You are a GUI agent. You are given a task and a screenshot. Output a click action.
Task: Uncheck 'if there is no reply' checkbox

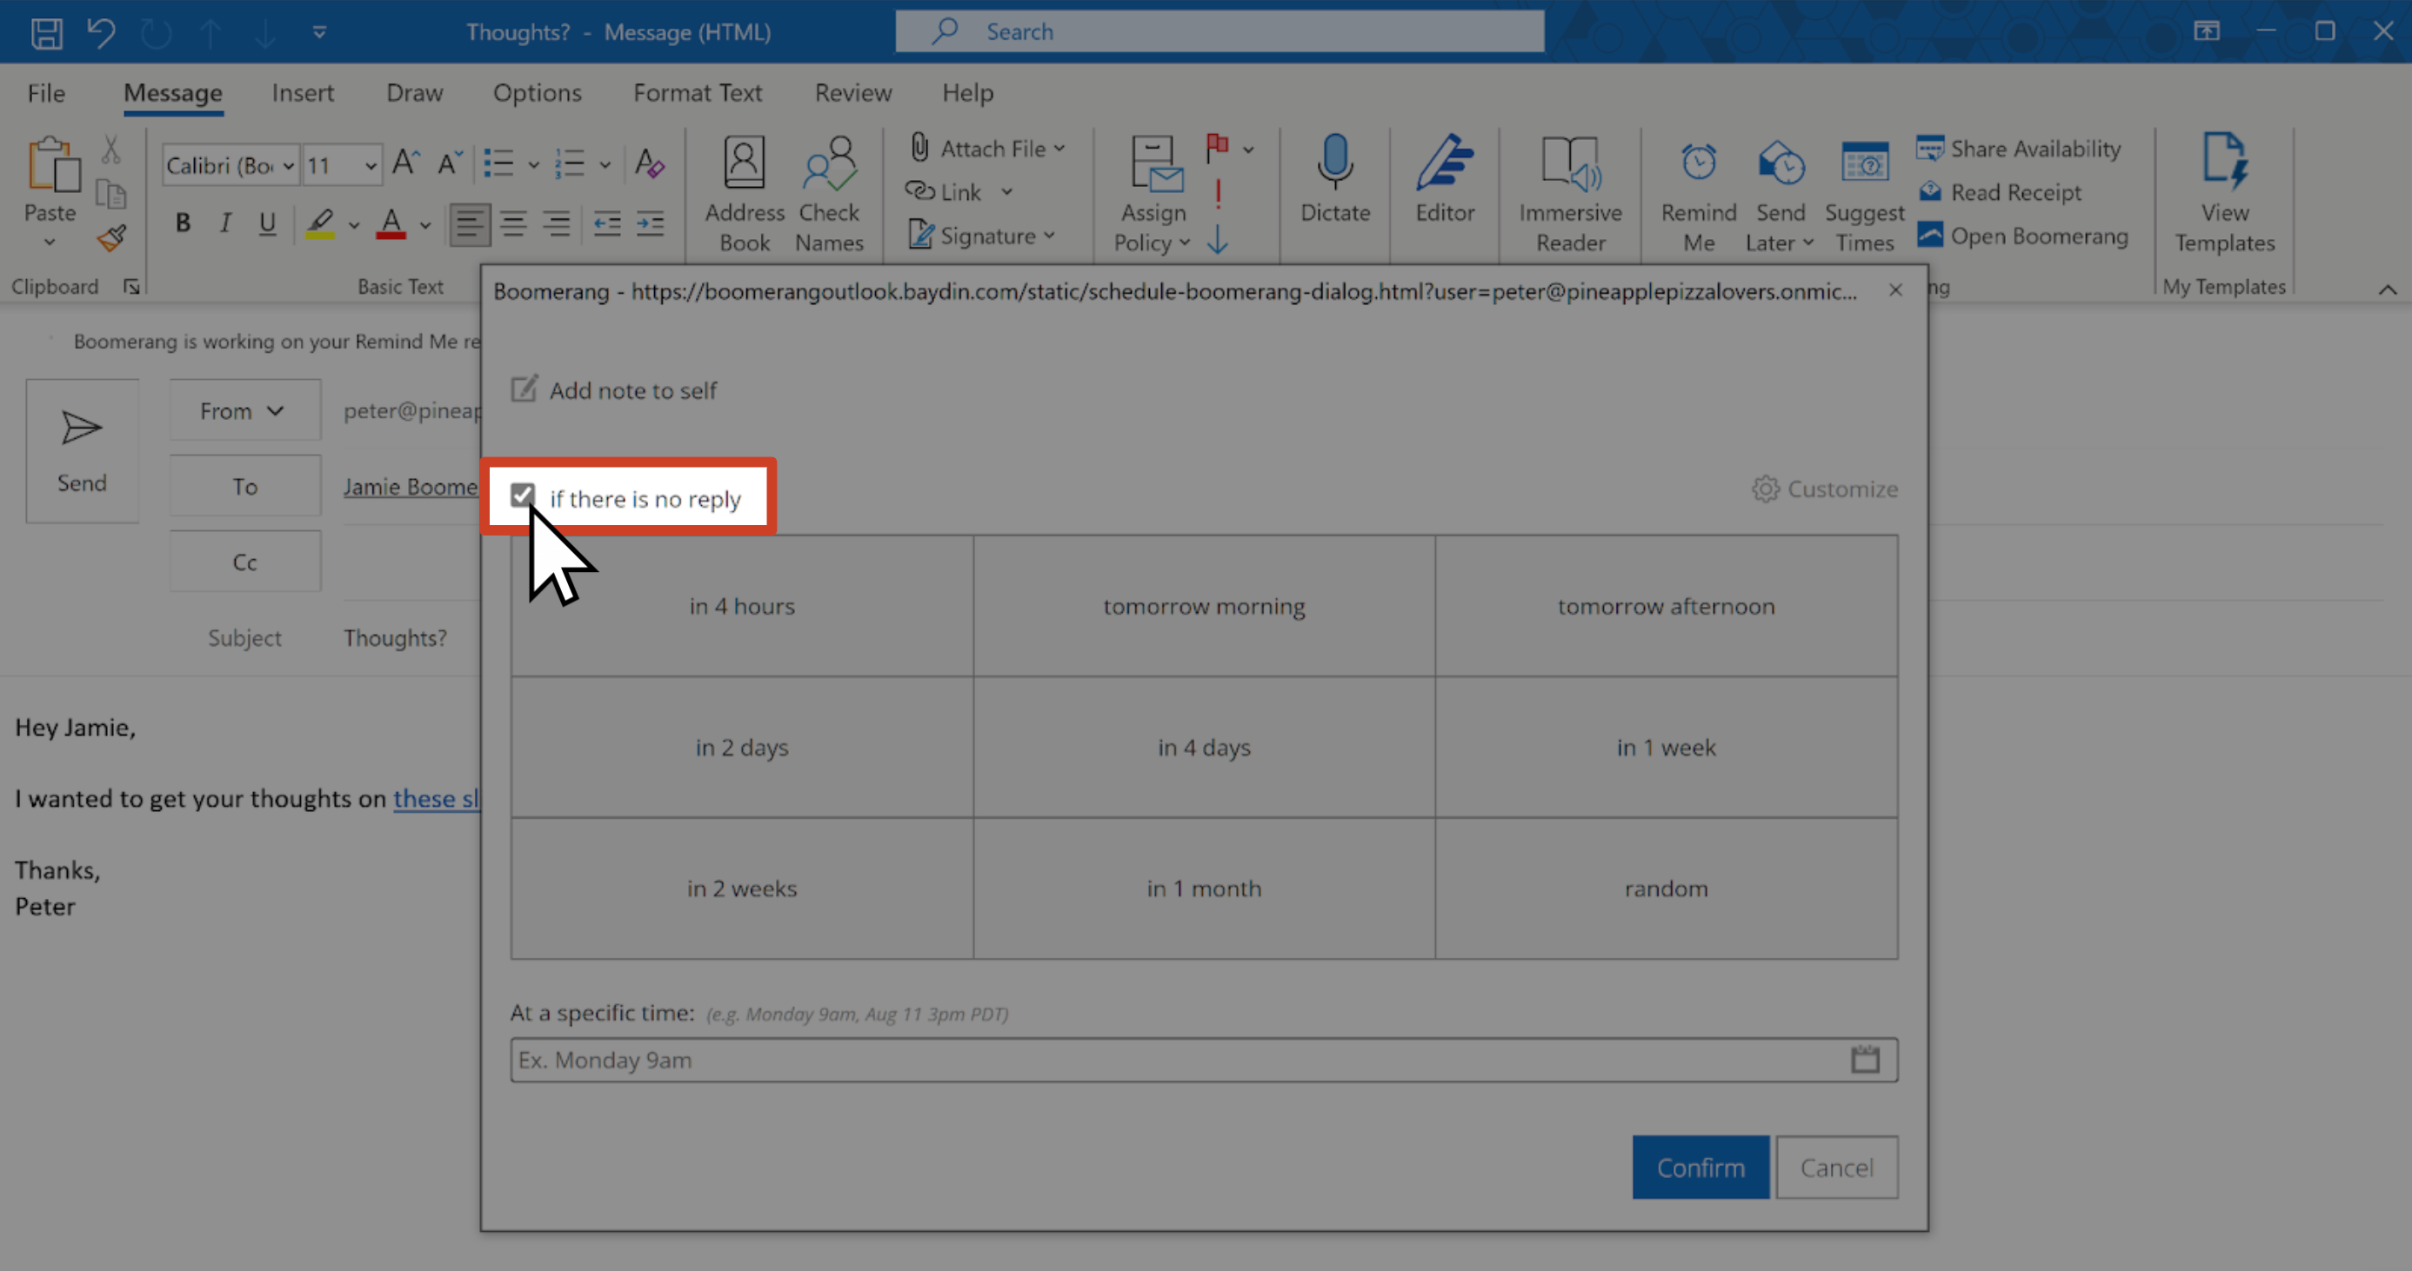click(523, 496)
